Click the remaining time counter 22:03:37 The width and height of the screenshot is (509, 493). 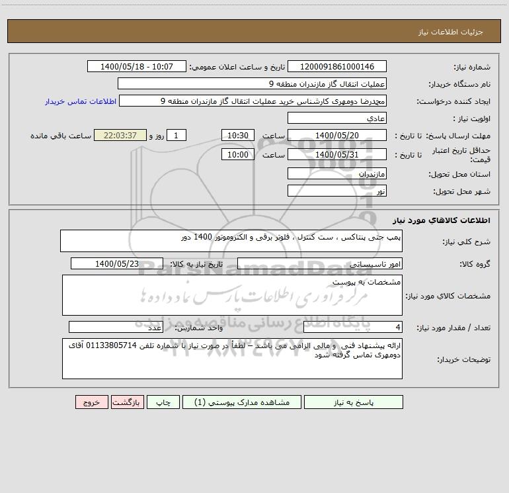tap(120, 135)
